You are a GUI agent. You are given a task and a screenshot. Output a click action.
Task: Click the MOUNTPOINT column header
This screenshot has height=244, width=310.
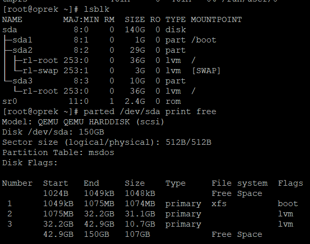[x=217, y=19]
